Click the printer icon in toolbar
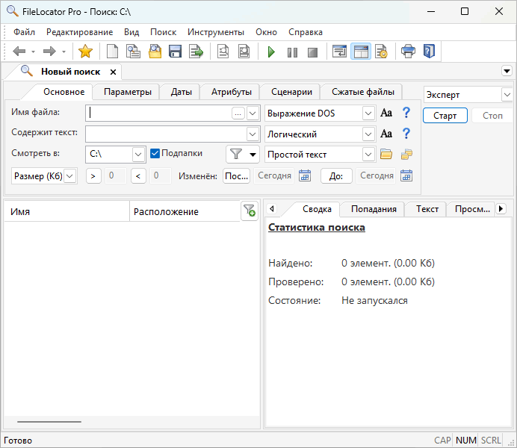Screen dimensions: 517x448 [x=408, y=52]
